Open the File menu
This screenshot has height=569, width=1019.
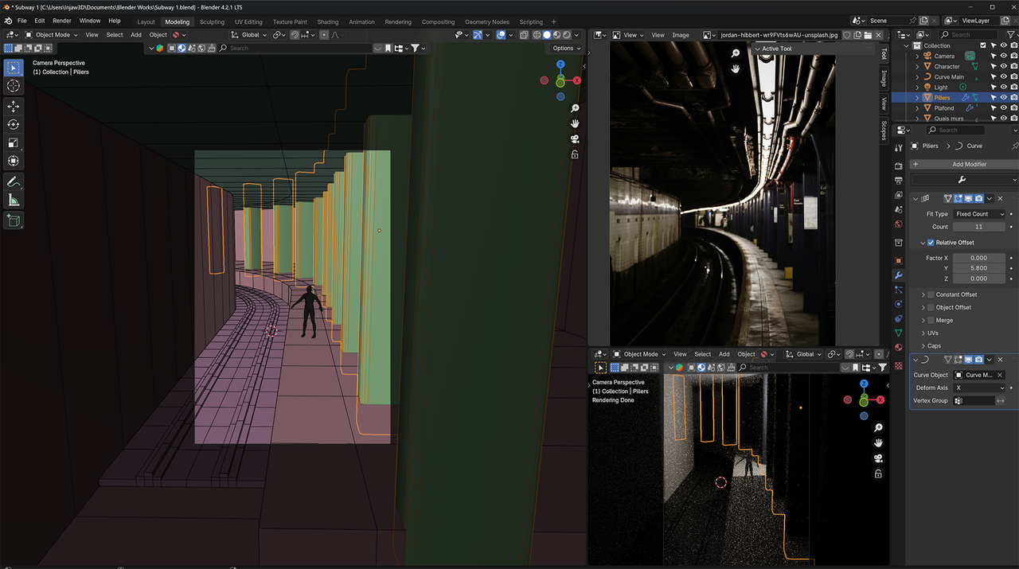21,21
